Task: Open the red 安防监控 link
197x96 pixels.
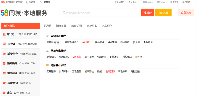Action: point(77,57)
